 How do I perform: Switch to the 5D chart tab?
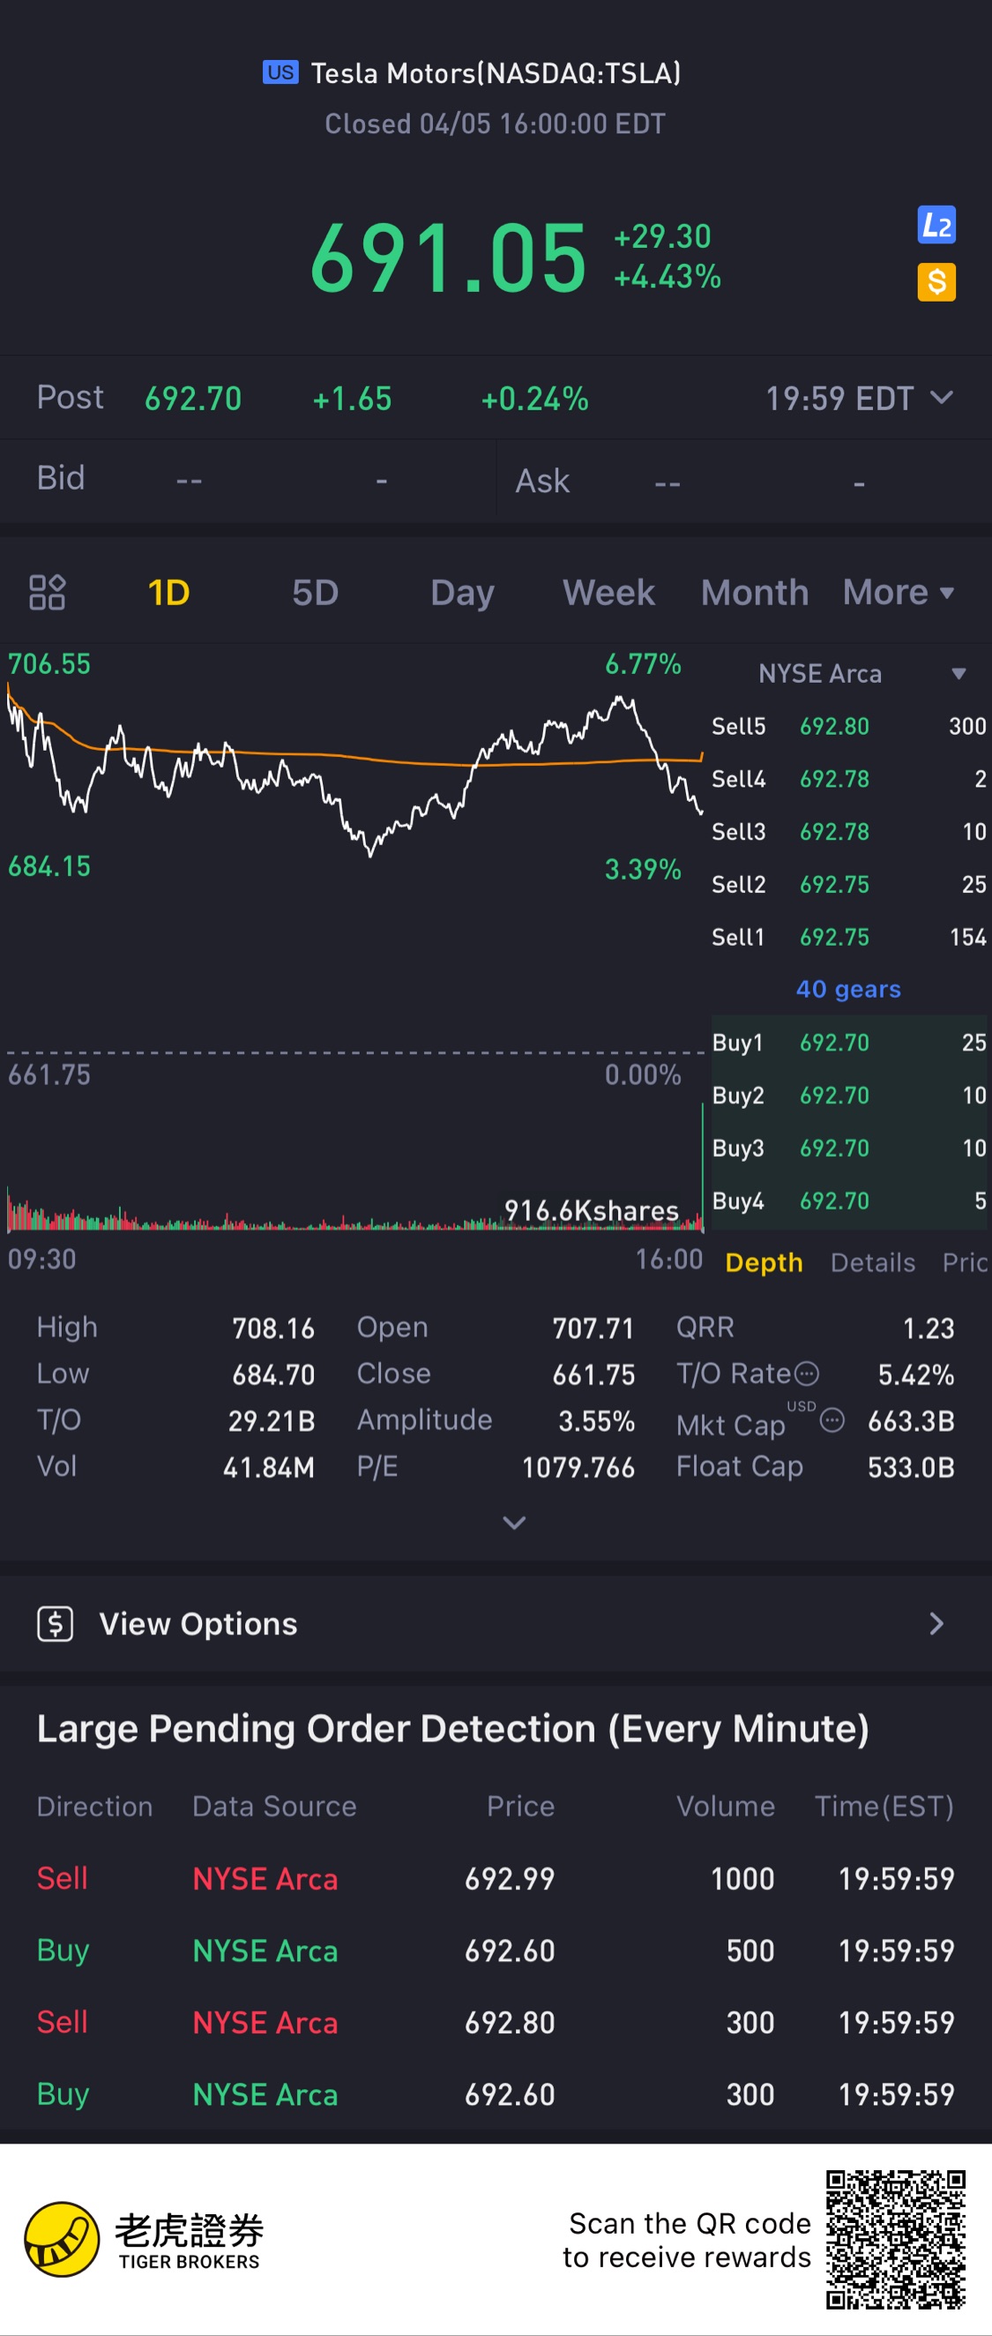[x=315, y=592]
